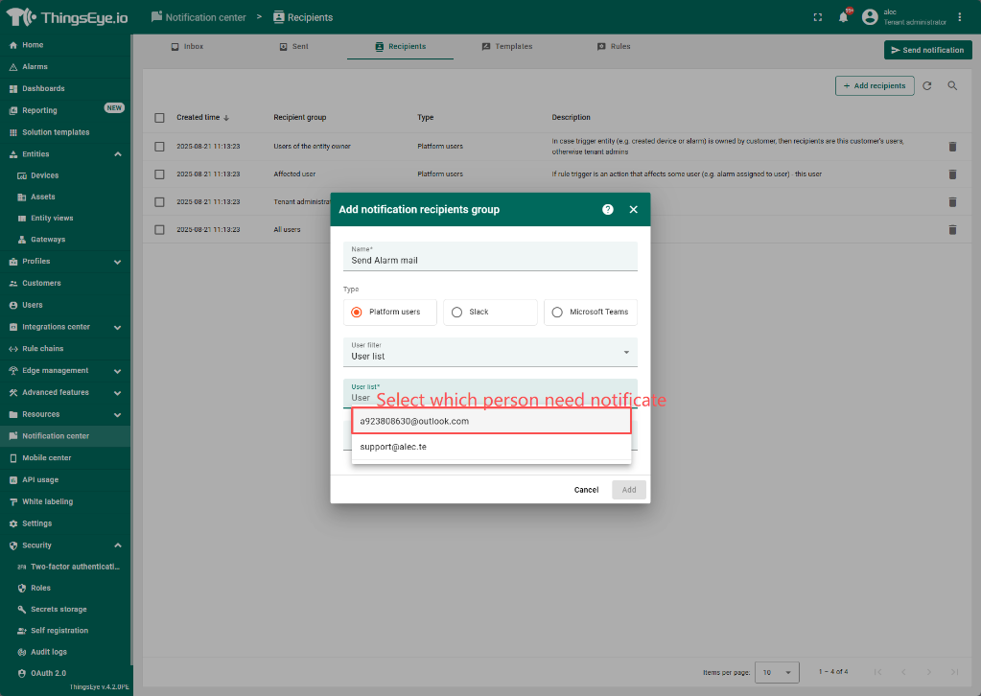Select the Slack radio button
The image size is (981, 696).
click(x=457, y=313)
